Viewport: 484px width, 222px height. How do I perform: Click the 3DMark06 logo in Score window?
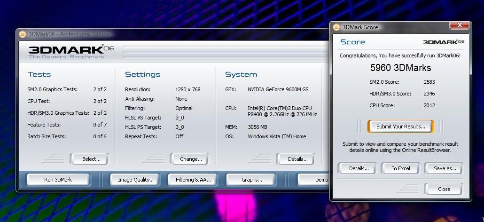tap(443, 42)
